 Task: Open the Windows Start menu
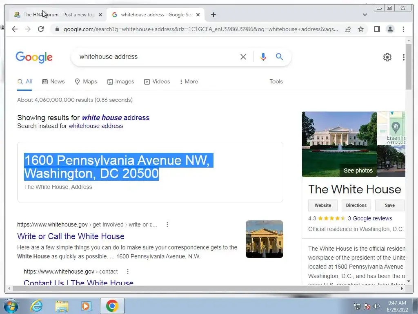coord(11,306)
